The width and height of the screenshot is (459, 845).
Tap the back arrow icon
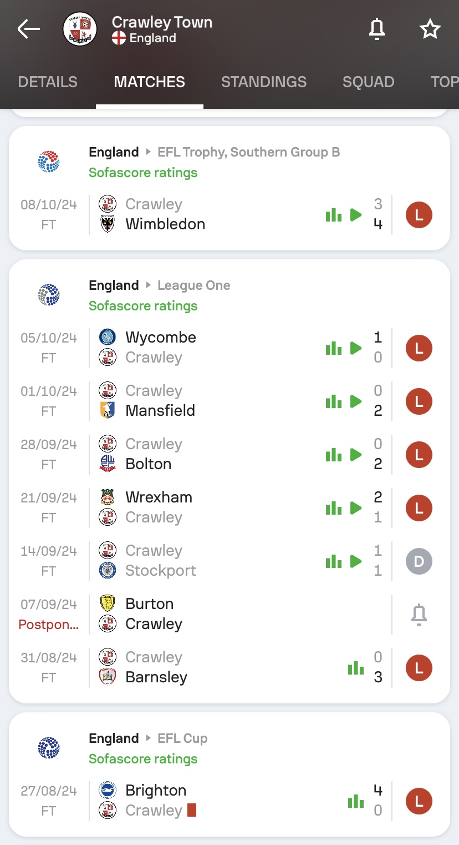pos(29,29)
